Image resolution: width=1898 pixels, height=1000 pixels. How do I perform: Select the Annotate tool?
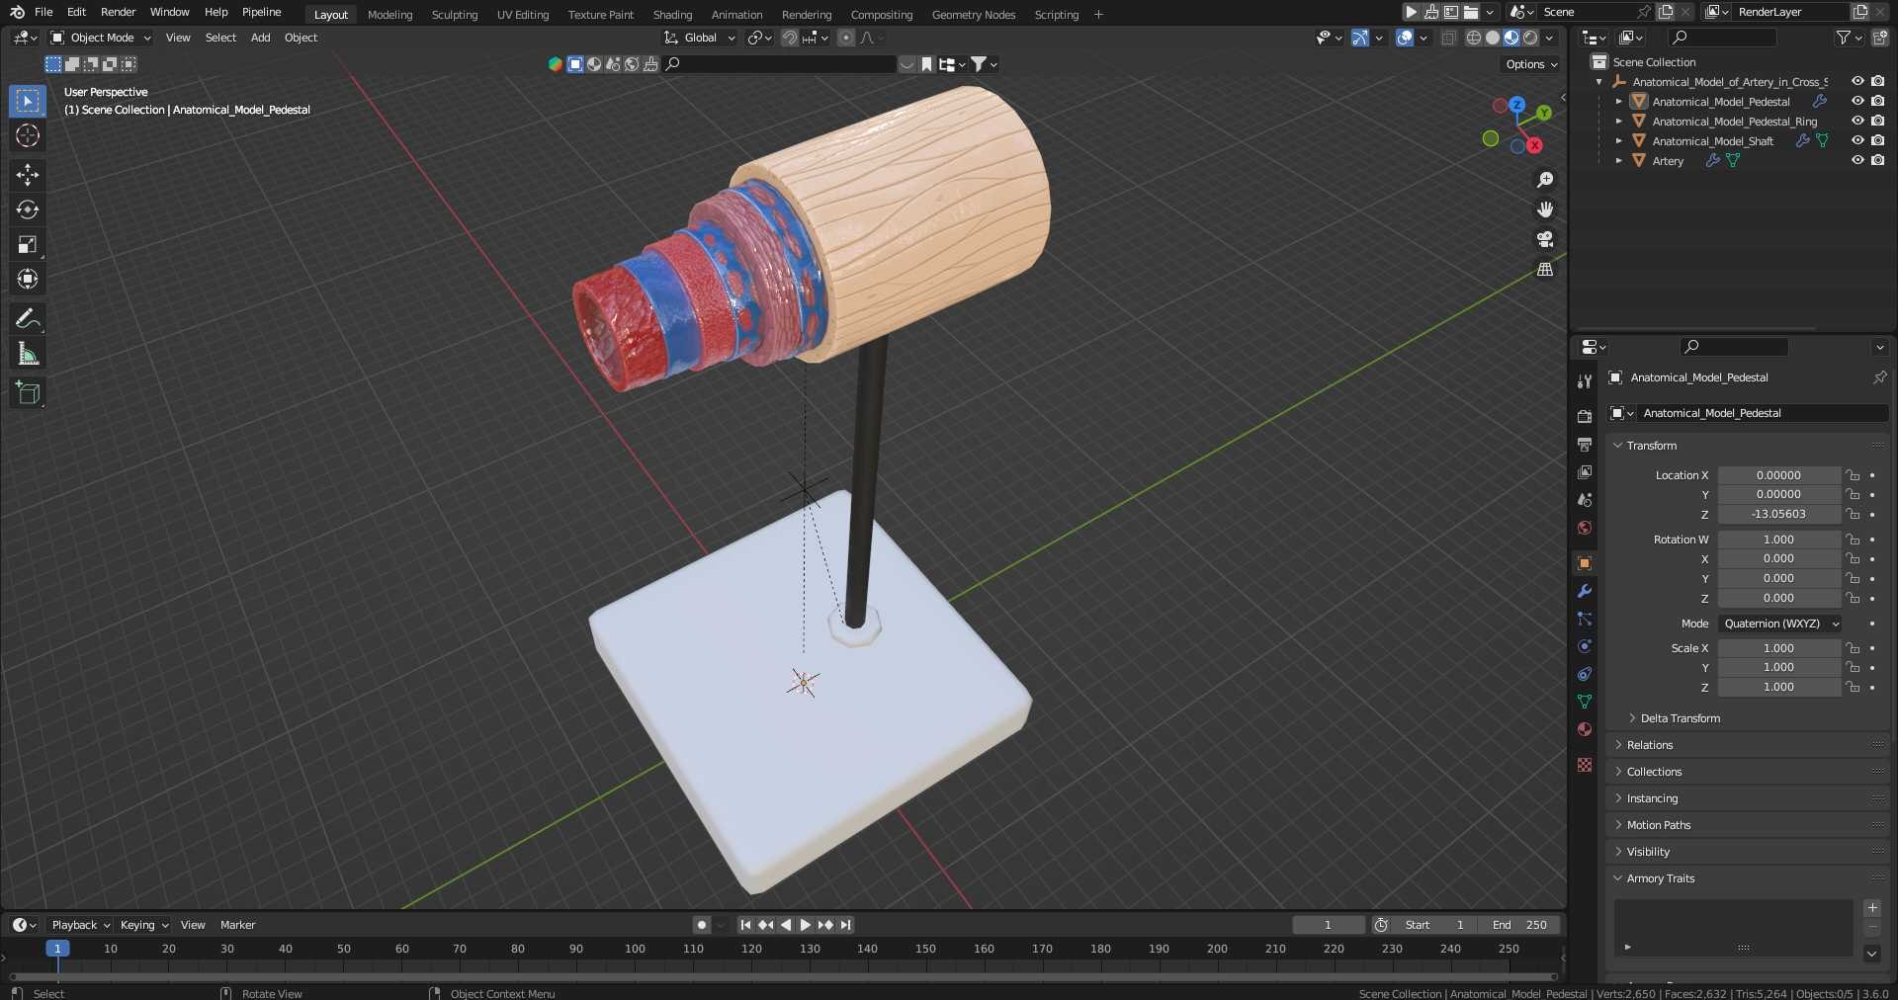point(28,318)
